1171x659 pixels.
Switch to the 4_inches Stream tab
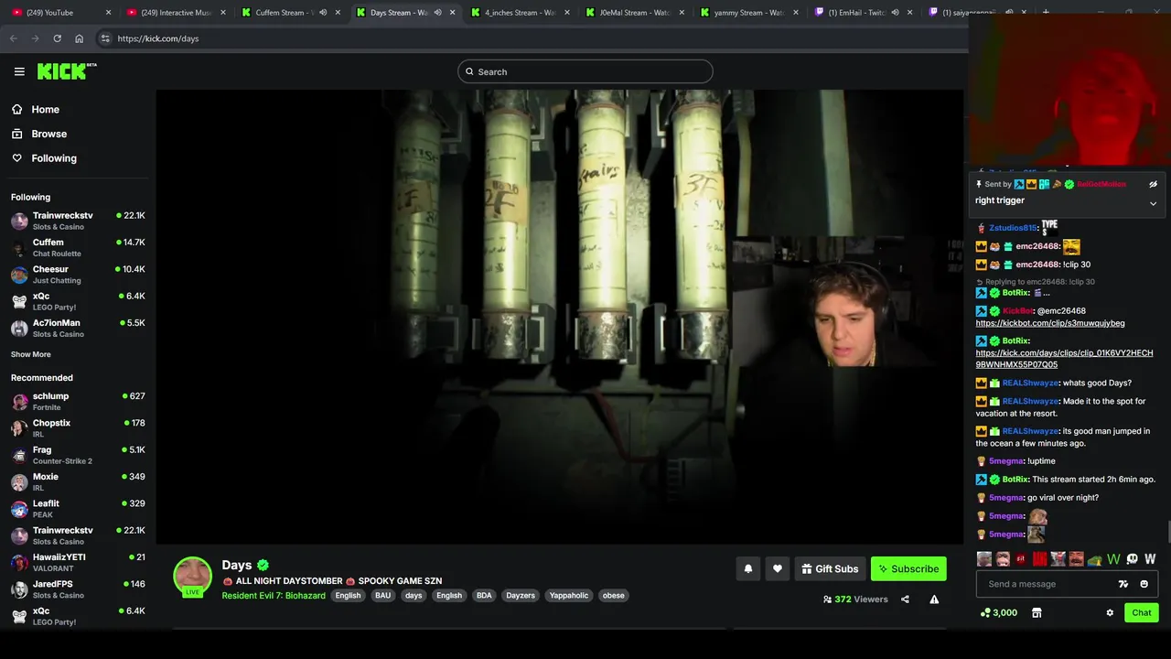[518, 13]
